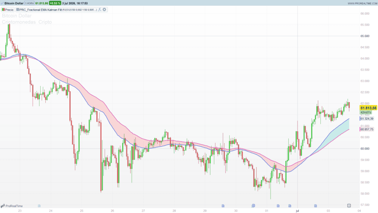Click the Bitcoin Dollar instrument name
Viewport: 378px width, 213px height.
click(x=14, y=3)
